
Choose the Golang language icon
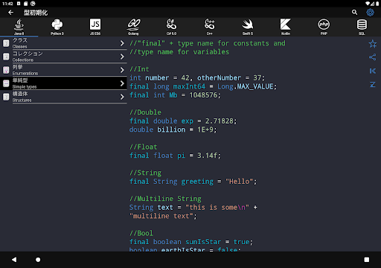133,27
